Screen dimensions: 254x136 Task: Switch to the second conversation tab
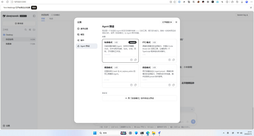[51, 19]
